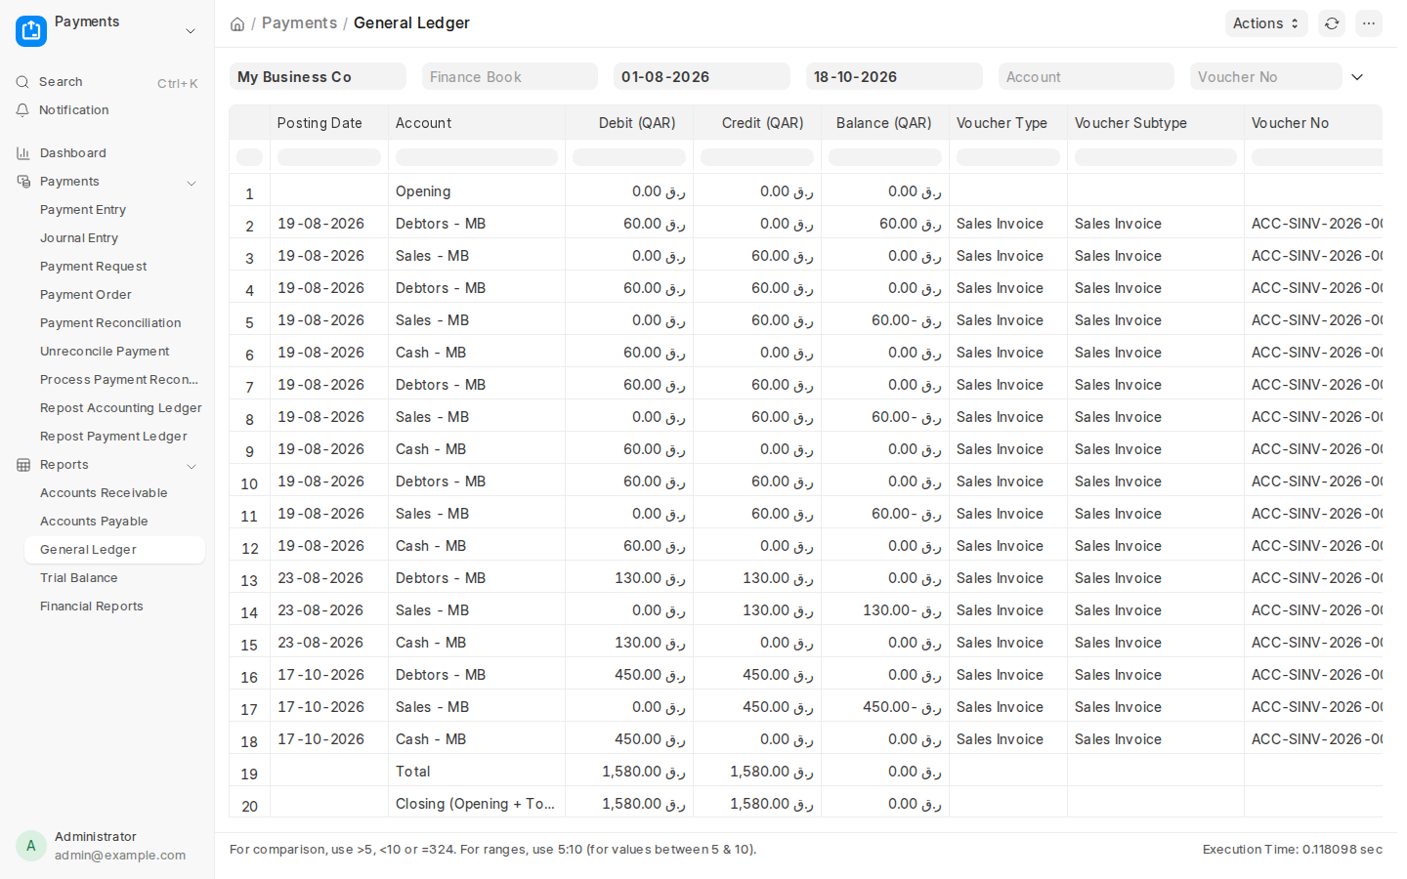Click row 18 Cash - MB cell

477,739
